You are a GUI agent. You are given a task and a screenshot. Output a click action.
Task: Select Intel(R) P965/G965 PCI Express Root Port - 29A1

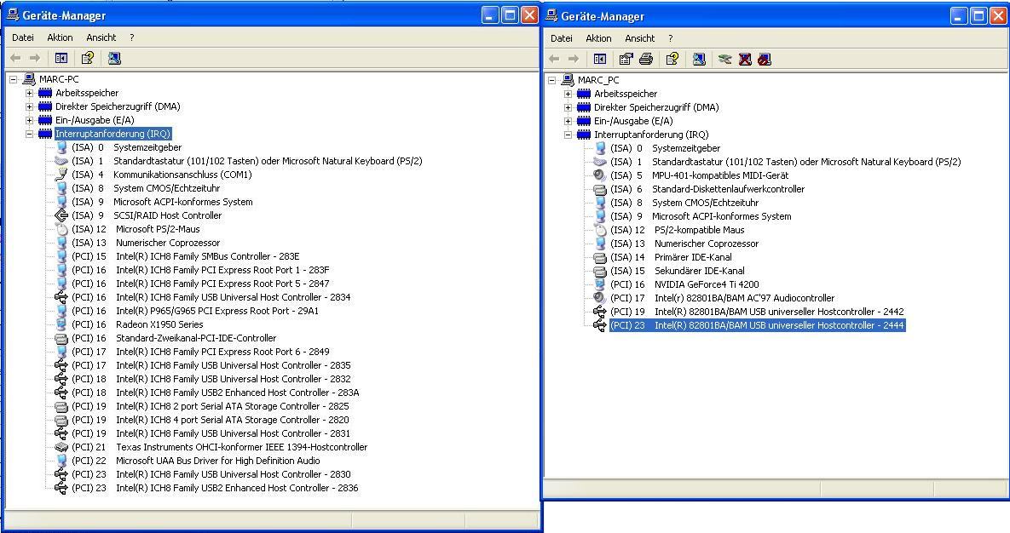click(195, 311)
